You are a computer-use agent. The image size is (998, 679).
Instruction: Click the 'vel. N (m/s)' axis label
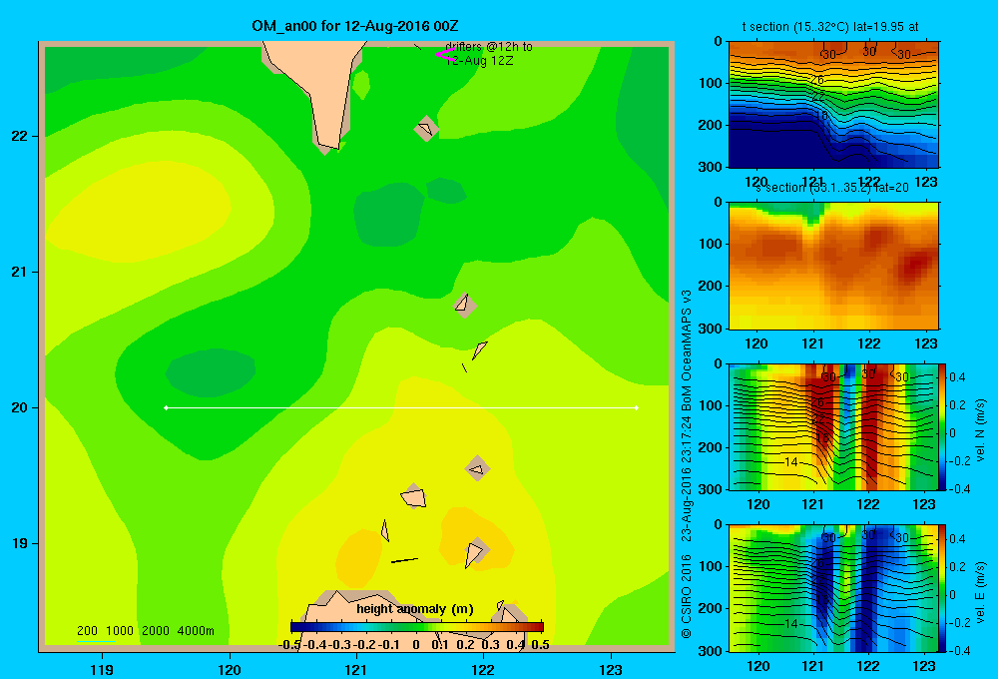981,430
